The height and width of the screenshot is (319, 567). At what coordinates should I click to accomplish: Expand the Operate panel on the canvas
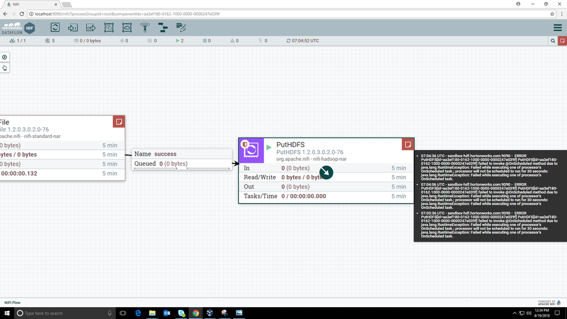click(x=5, y=68)
